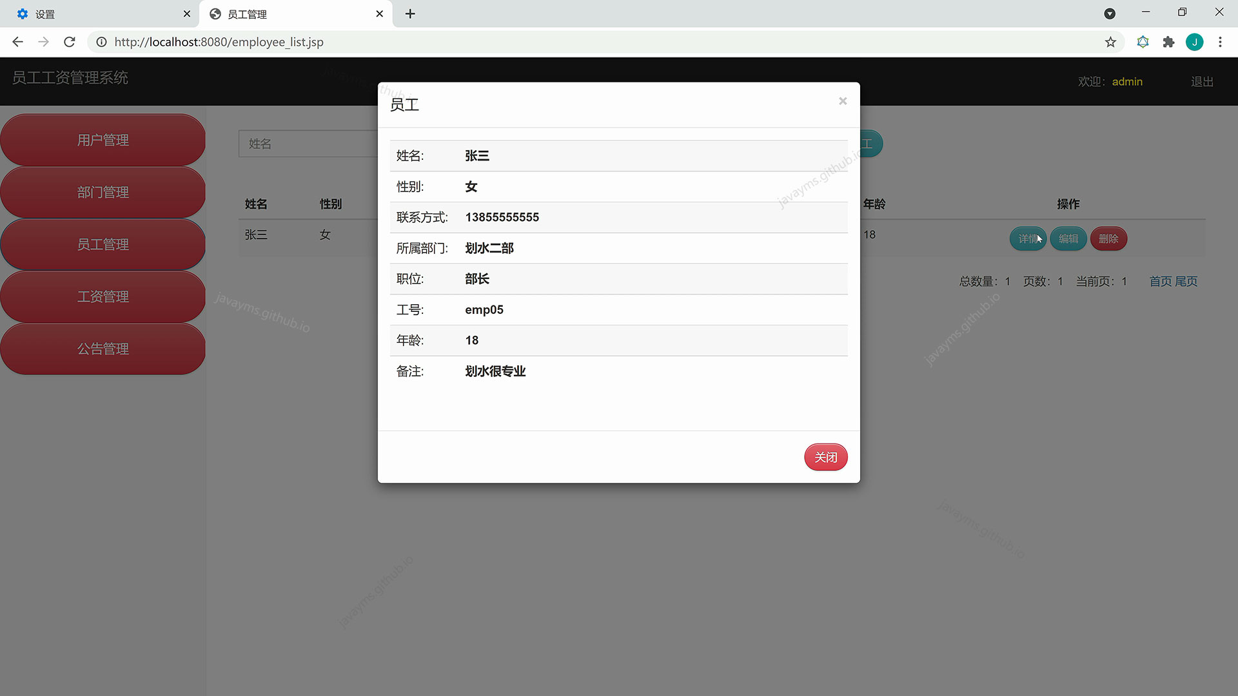This screenshot has height=696, width=1238.
Task: Click the 尾页 pagination link
Action: 1186,281
